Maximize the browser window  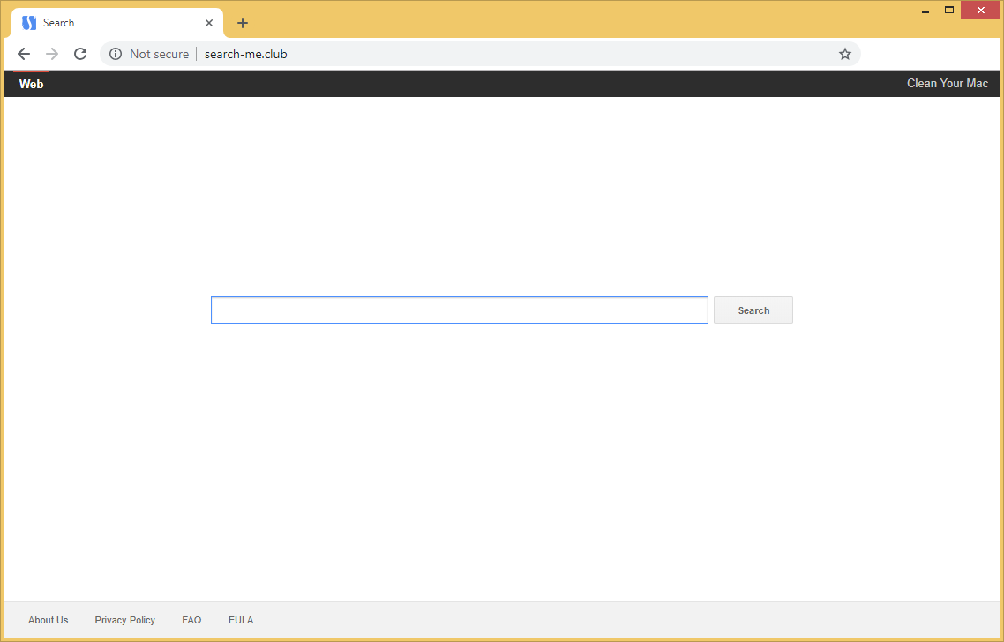(949, 10)
